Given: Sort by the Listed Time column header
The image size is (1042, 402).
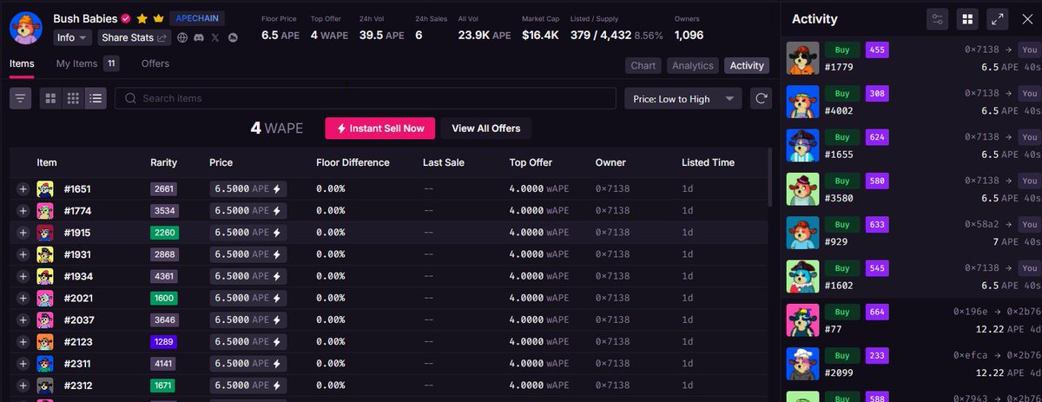Looking at the screenshot, I should [x=707, y=162].
